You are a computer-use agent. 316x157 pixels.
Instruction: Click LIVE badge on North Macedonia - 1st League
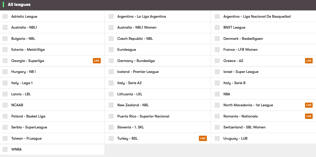pos(309,105)
